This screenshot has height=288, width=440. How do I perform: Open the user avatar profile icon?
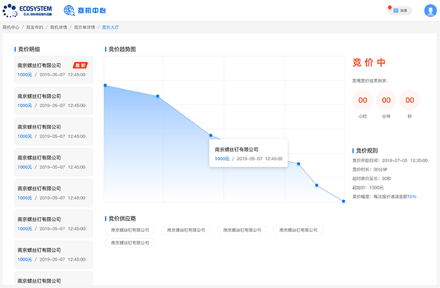click(430, 11)
